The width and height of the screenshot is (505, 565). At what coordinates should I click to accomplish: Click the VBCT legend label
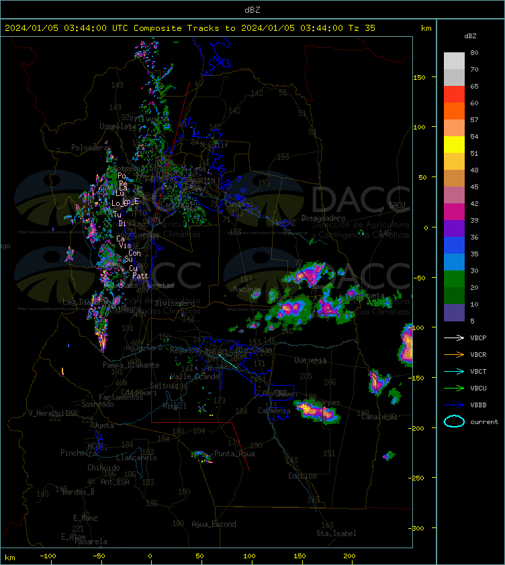point(478,371)
